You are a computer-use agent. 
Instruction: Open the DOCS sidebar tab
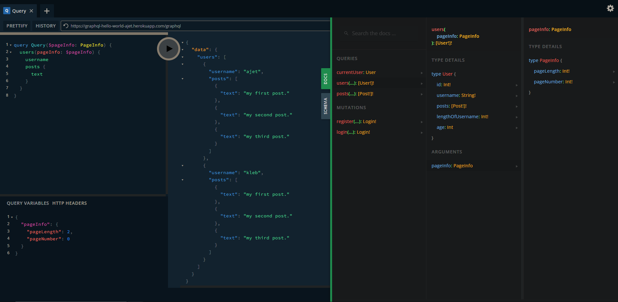[325, 78]
